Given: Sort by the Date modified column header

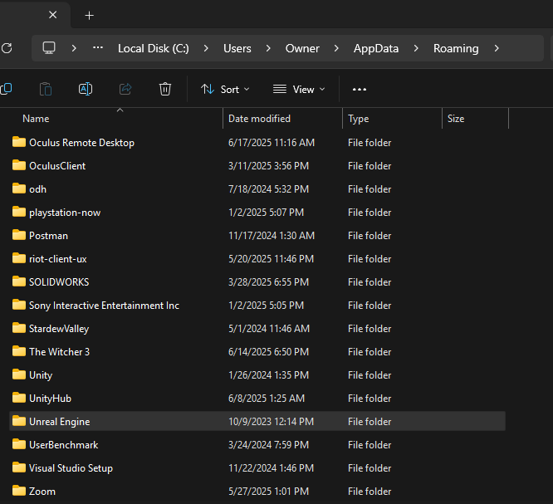Looking at the screenshot, I should [x=259, y=119].
